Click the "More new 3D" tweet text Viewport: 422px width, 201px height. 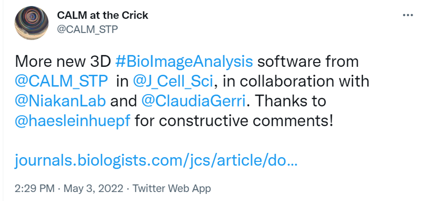pyautogui.click(x=63, y=62)
